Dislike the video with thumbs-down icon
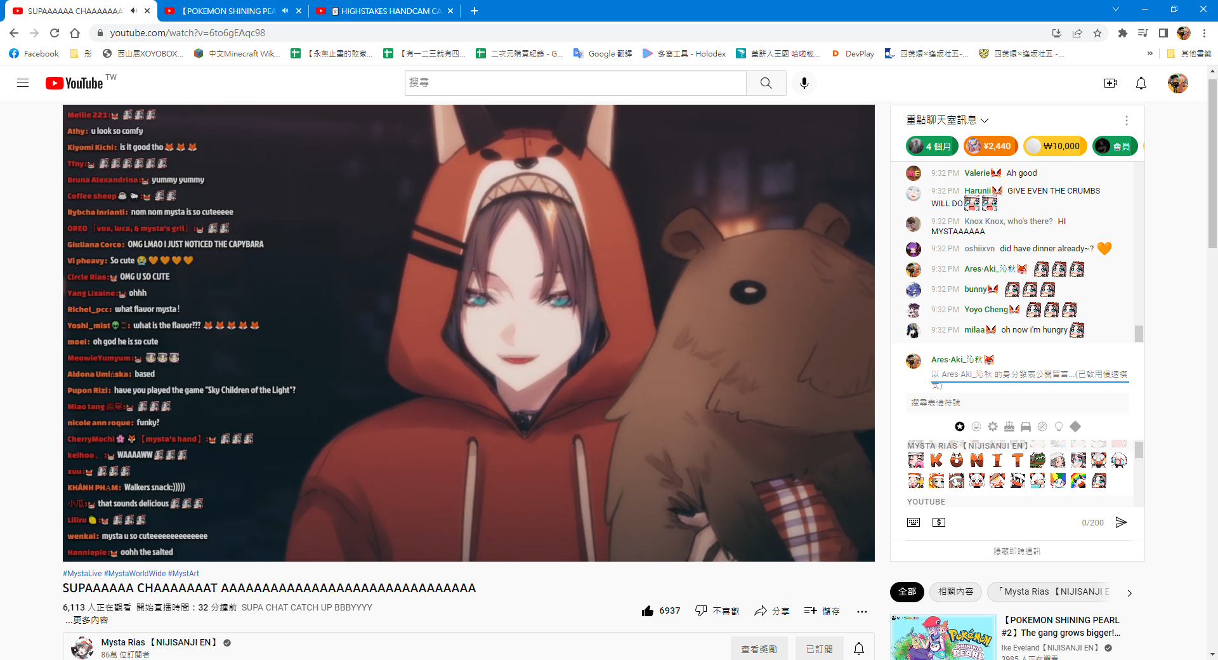This screenshot has height=660, width=1218. point(701,611)
